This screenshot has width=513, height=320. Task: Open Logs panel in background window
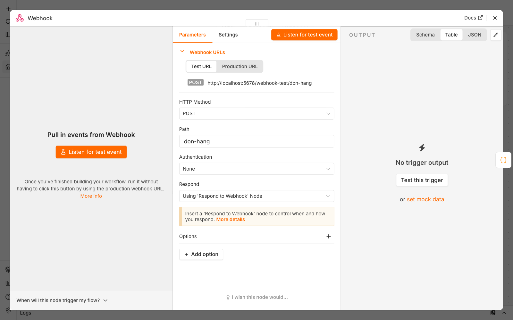pos(26,313)
